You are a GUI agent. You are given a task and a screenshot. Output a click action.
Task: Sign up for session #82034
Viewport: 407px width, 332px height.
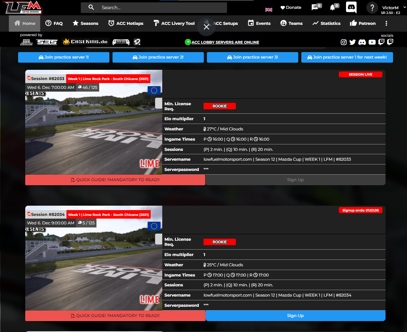(296, 316)
